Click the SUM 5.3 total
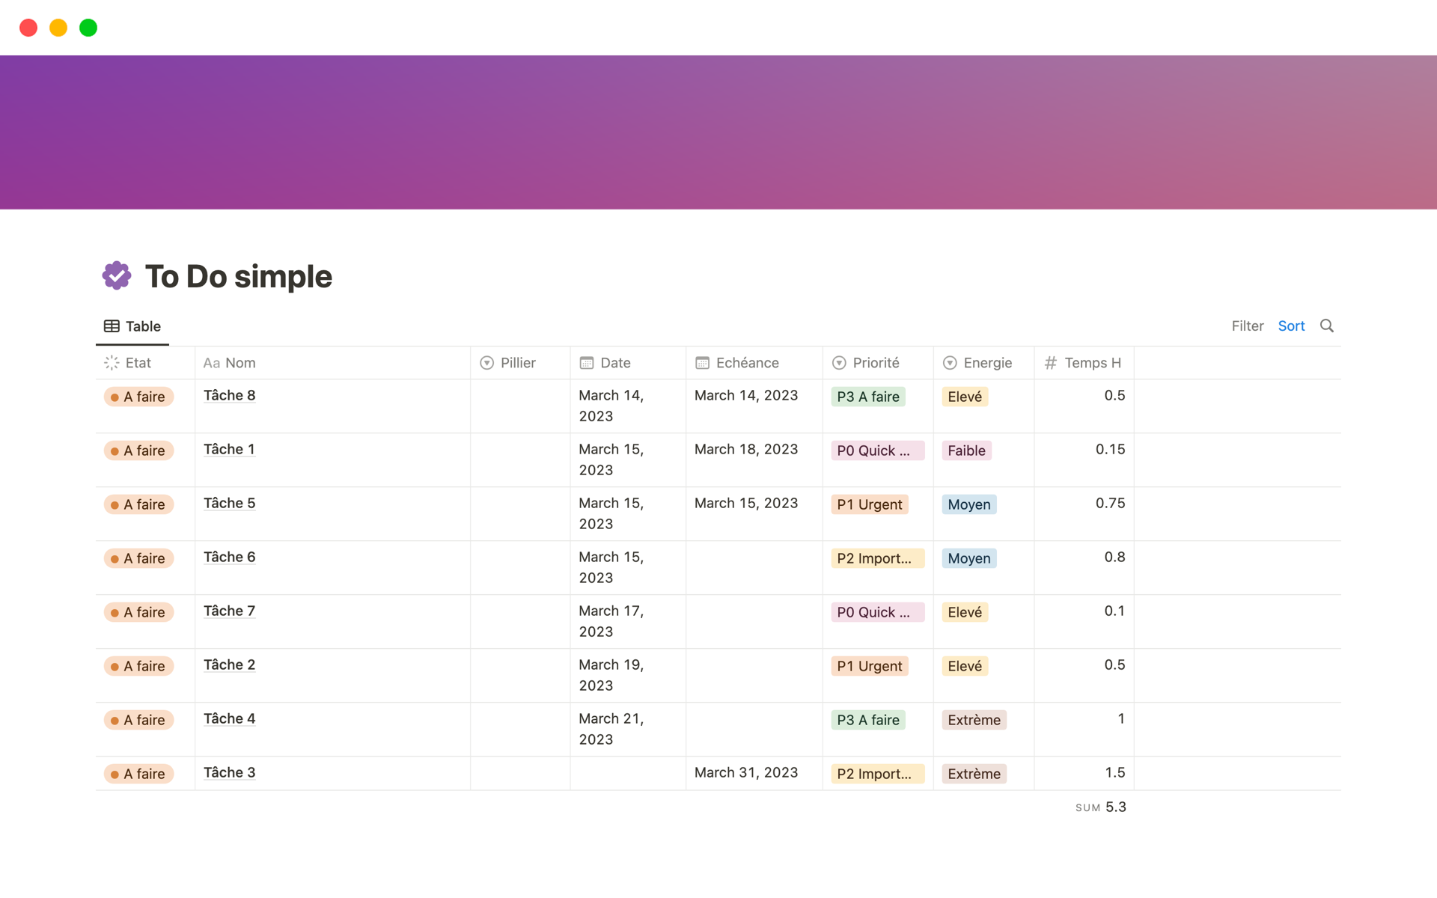Screen dimensions: 1437x898 [1100, 807]
